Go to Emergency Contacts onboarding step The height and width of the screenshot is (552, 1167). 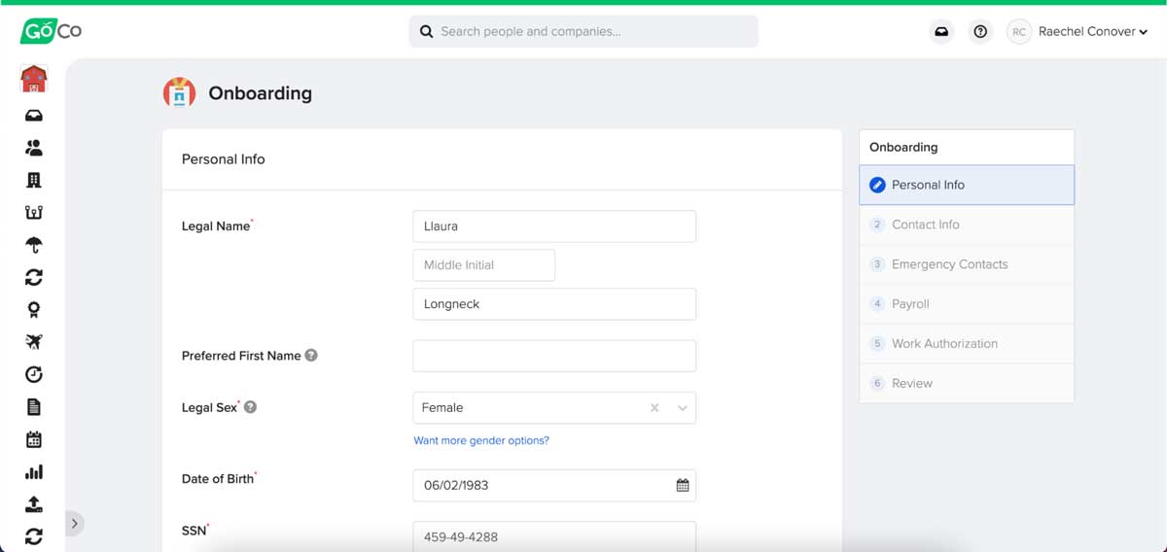click(967, 264)
